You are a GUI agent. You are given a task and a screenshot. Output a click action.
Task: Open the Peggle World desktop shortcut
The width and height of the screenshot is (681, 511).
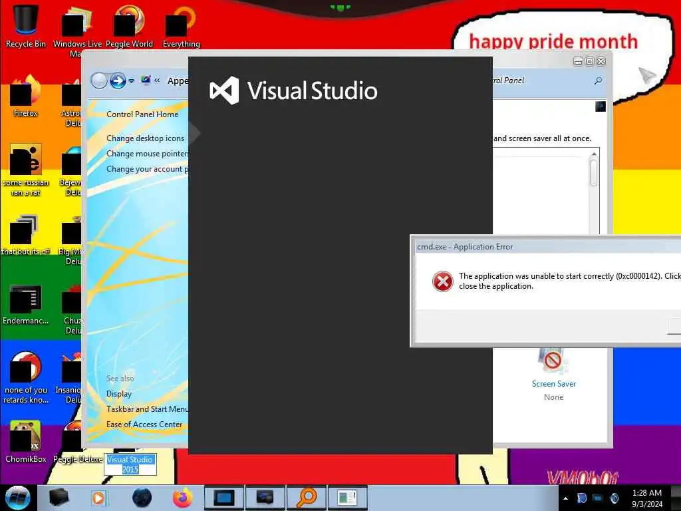tap(129, 26)
